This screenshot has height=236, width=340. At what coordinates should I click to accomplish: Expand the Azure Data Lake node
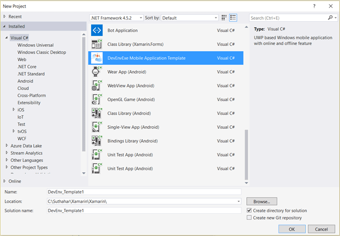coord(7,146)
